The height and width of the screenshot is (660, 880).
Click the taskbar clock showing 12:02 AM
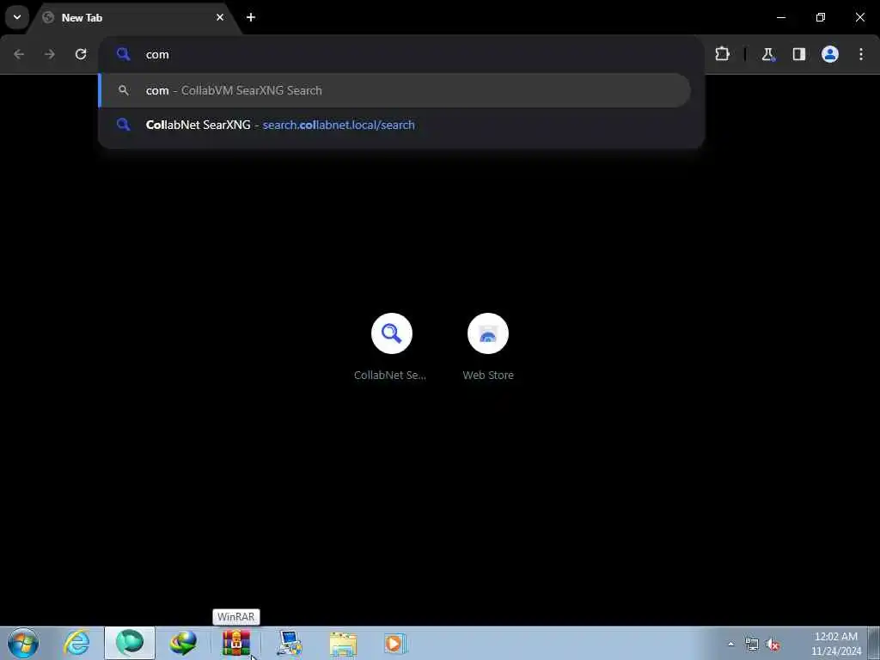(835, 644)
